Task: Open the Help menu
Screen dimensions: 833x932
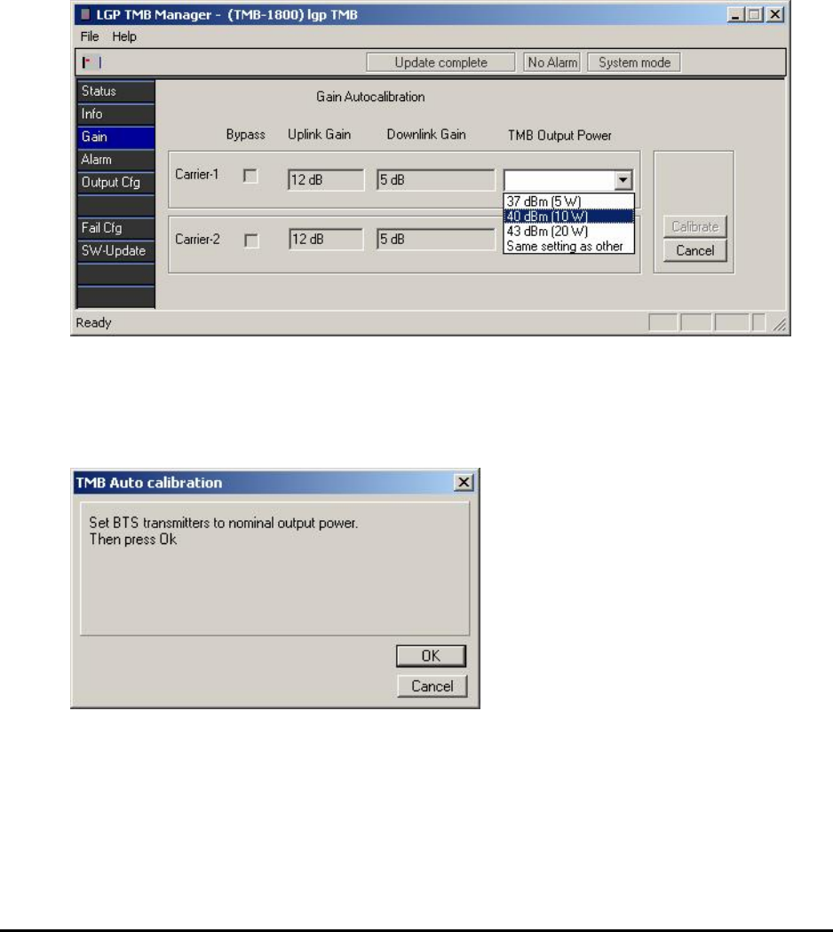Action: (x=124, y=36)
